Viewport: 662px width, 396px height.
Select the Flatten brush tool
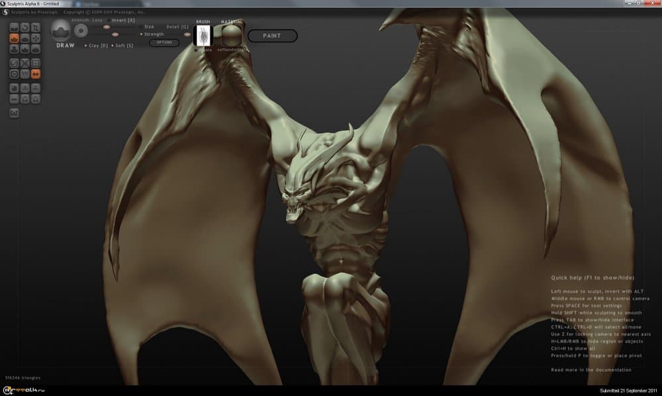pyautogui.click(x=24, y=39)
